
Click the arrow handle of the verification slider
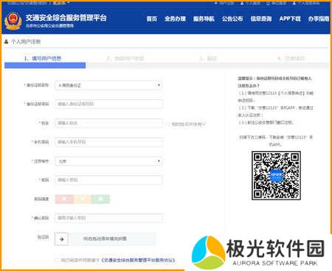click(x=61, y=239)
